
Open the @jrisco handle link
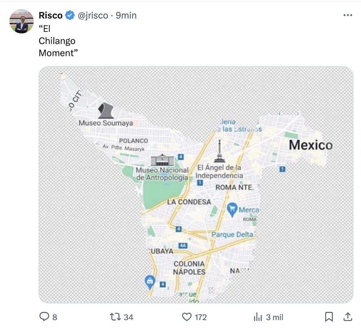click(x=93, y=16)
